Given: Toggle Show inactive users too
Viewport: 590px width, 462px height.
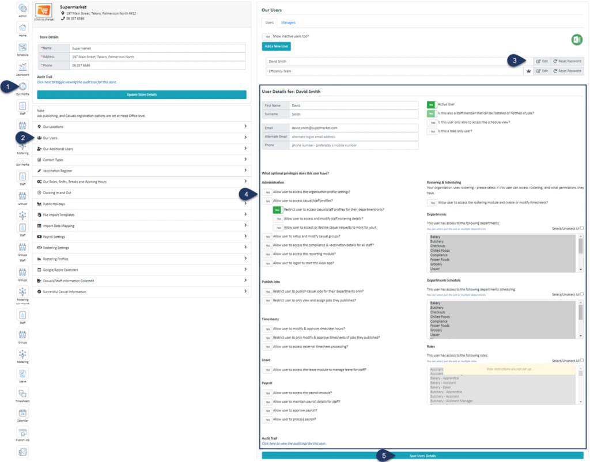Looking at the screenshot, I should coord(267,36).
